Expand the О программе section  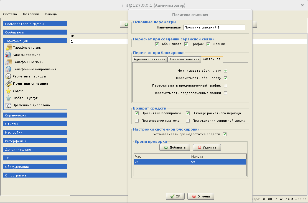[x=35, y=175]
